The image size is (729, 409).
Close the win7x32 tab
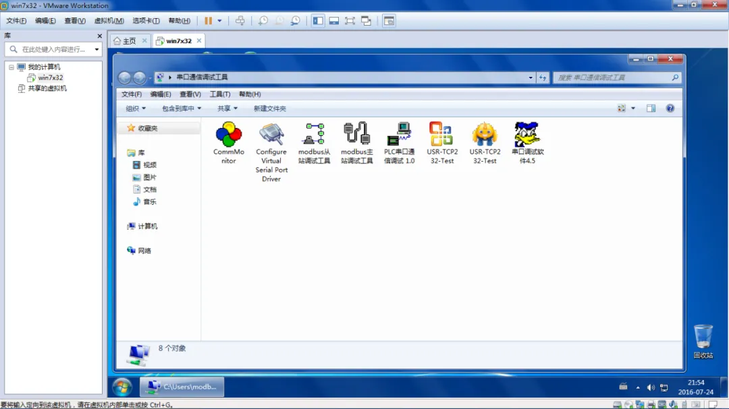point(199,41)
